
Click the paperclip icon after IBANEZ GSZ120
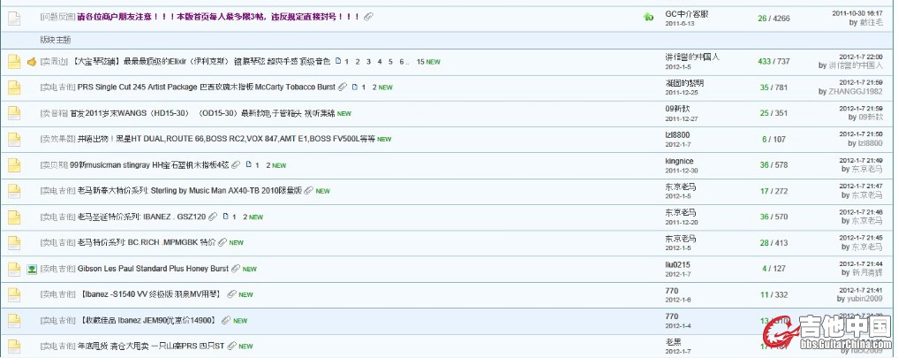coord(213,217)
